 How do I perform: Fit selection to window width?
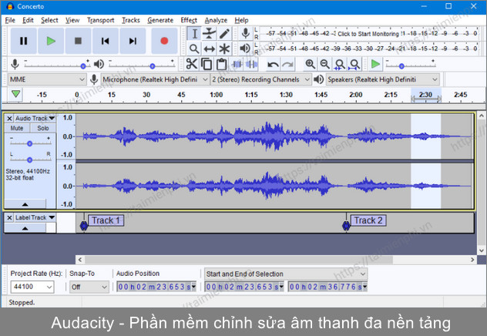[340, 64]
